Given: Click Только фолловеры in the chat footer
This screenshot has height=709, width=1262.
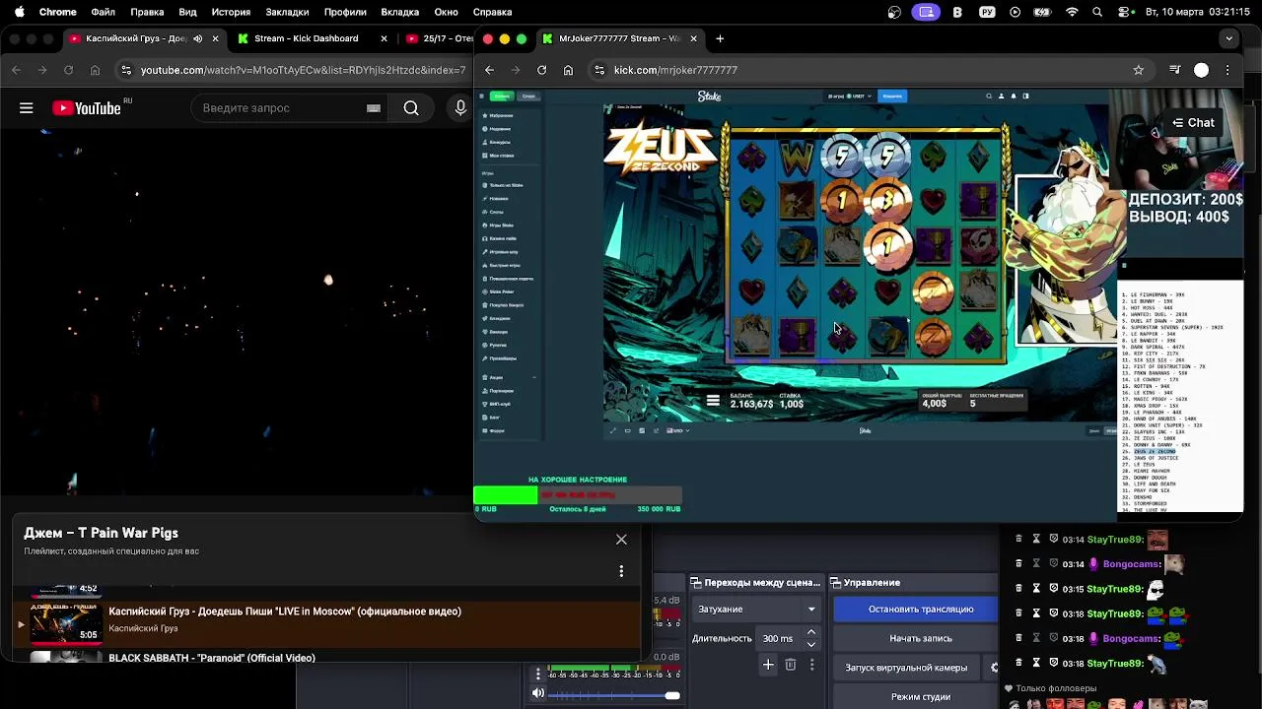Looking at the screenshot, I should point(1056,688).
